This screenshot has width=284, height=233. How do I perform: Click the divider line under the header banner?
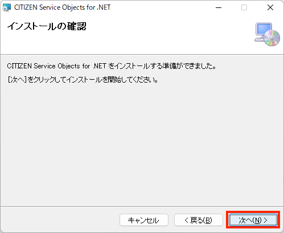coord(142,55)
